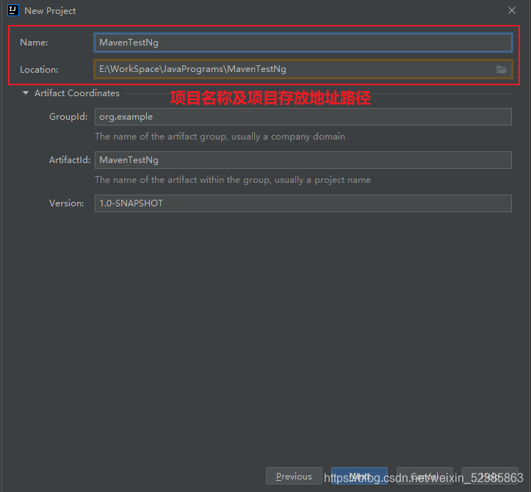531x492 pixels.
Task: Click the 'GroupId:' label
Action: (x=68, y=117)
